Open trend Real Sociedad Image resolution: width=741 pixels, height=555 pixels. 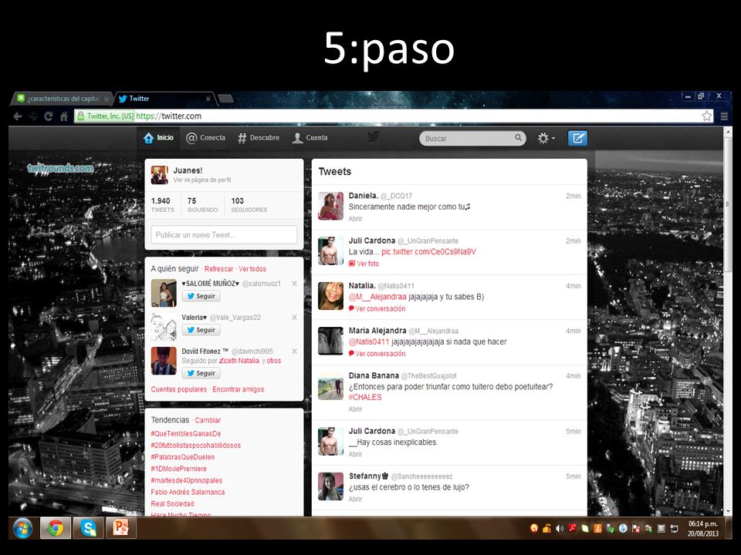[x=172, y=504]
